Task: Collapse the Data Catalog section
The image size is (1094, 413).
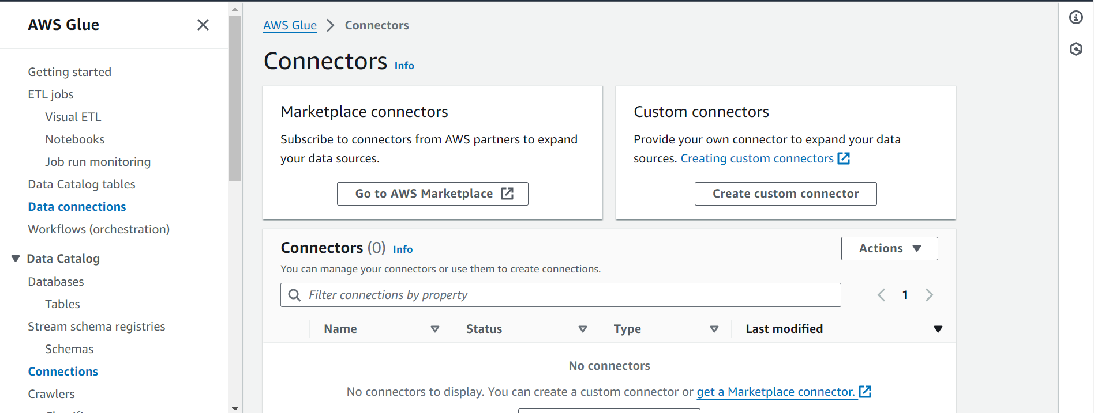Action: 16,259
